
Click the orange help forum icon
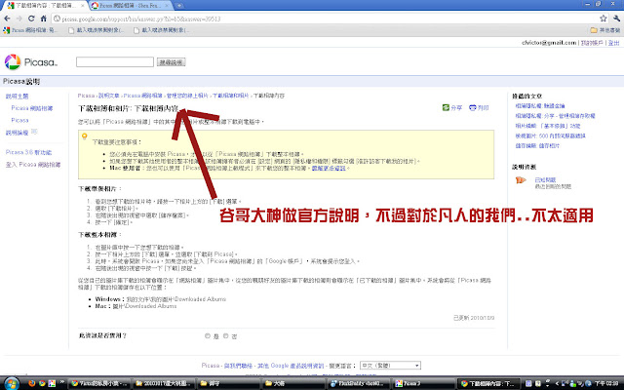pos(521,180)
